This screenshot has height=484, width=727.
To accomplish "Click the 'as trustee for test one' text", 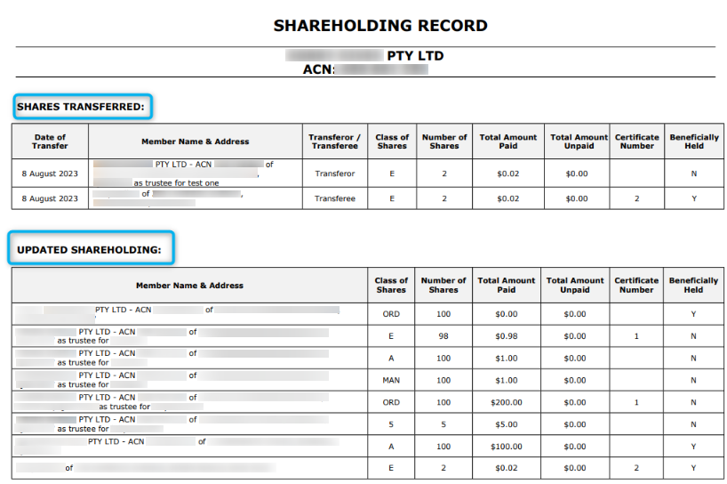I will 176,182.
